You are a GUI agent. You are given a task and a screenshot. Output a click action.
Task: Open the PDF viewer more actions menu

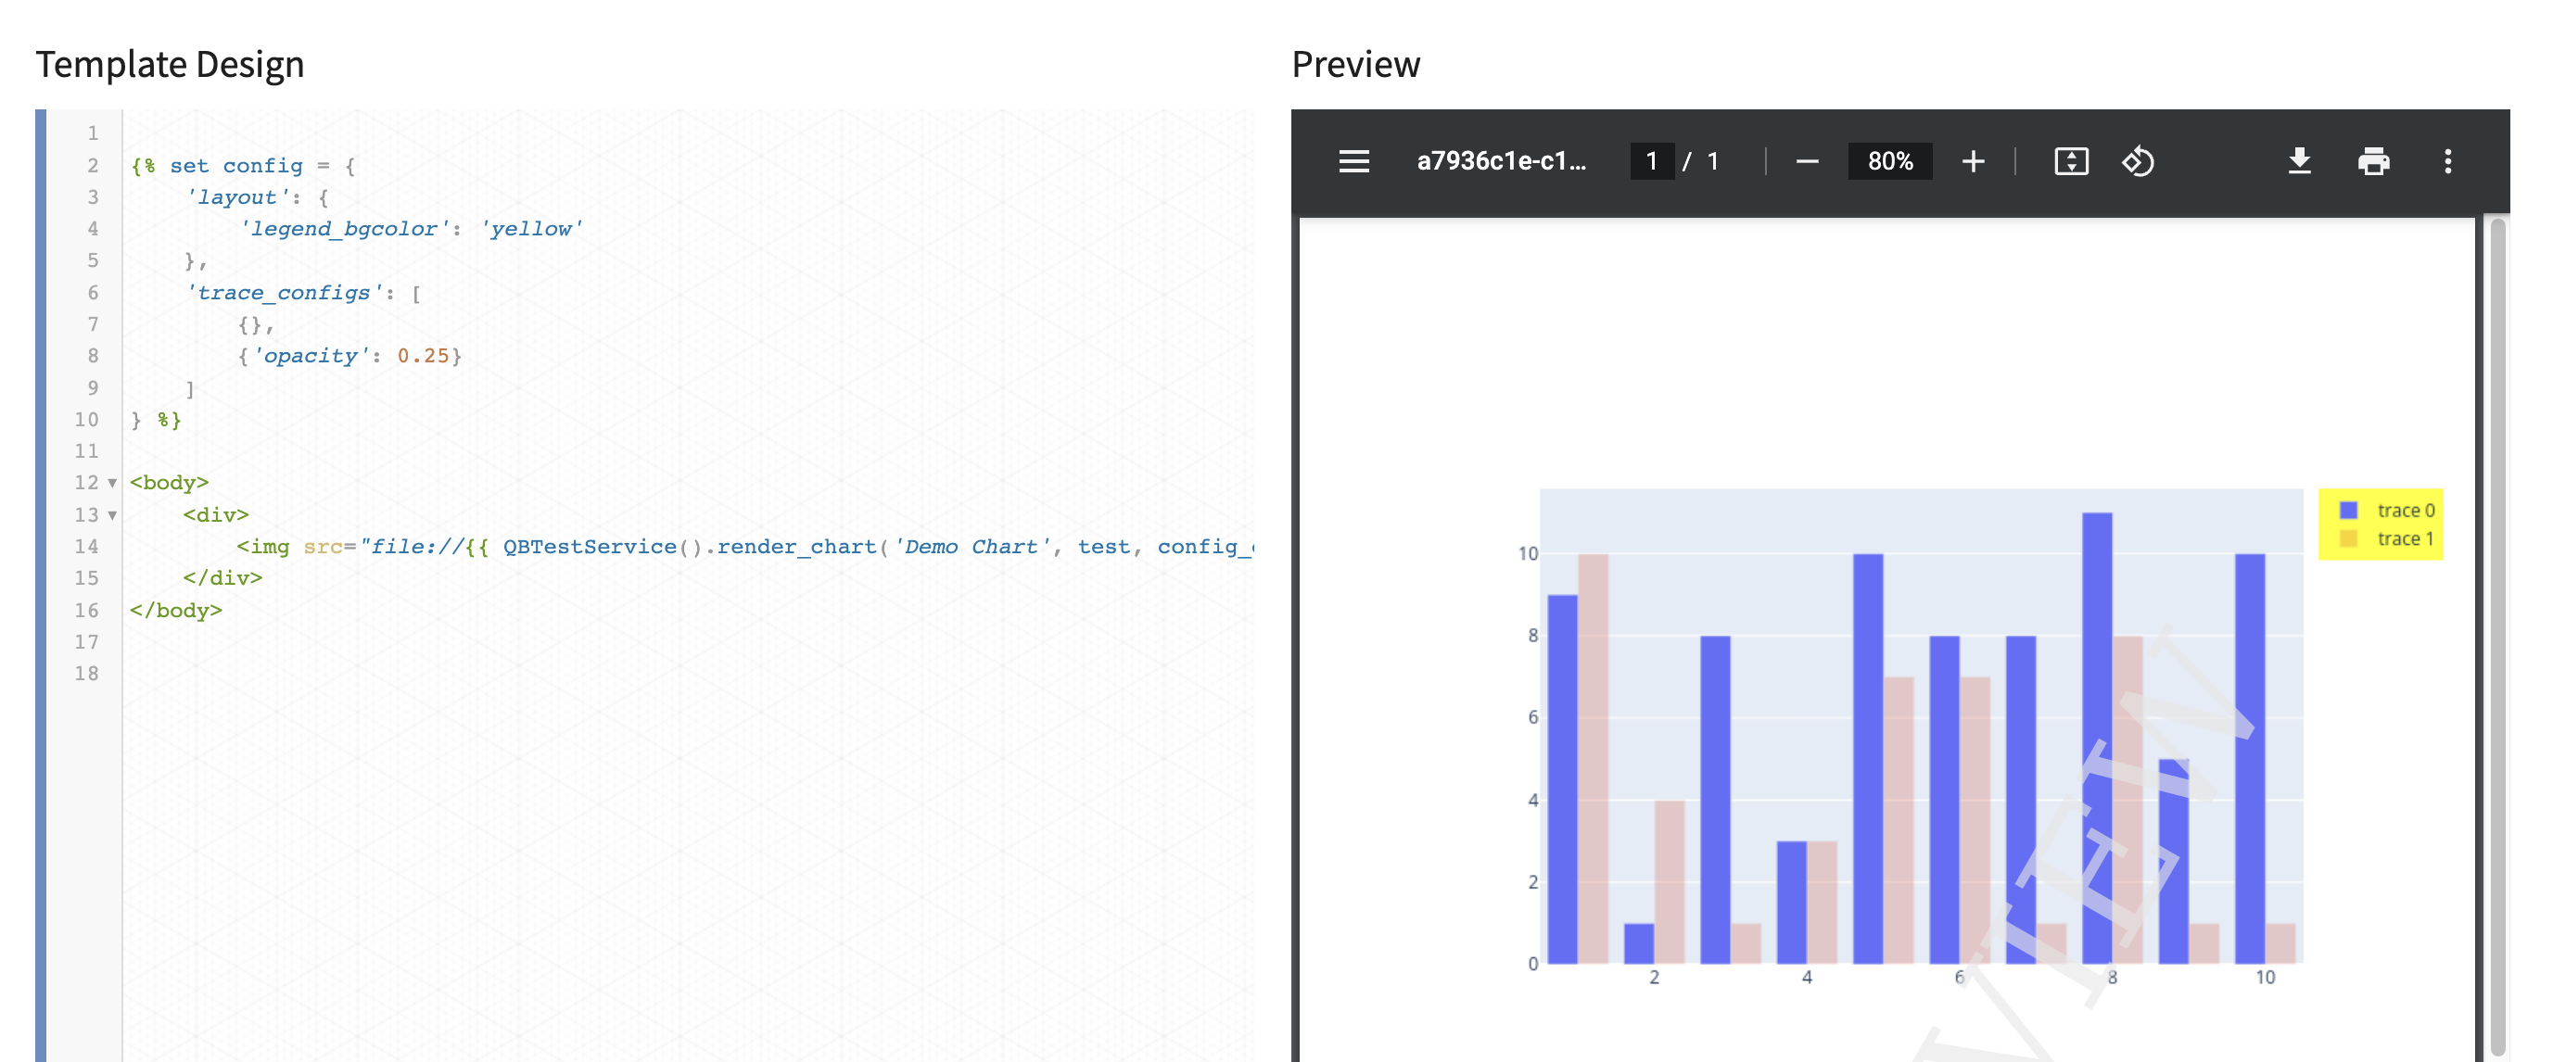[2447, 161]
